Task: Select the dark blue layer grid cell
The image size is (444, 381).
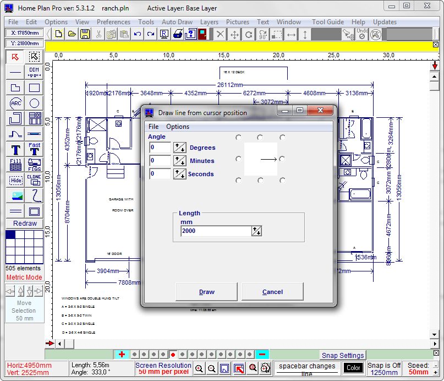Action: [x=10, y=235]
